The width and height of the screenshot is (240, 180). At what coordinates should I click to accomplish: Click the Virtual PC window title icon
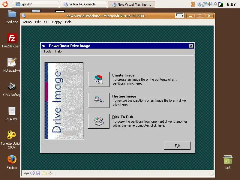pos(24,16)
